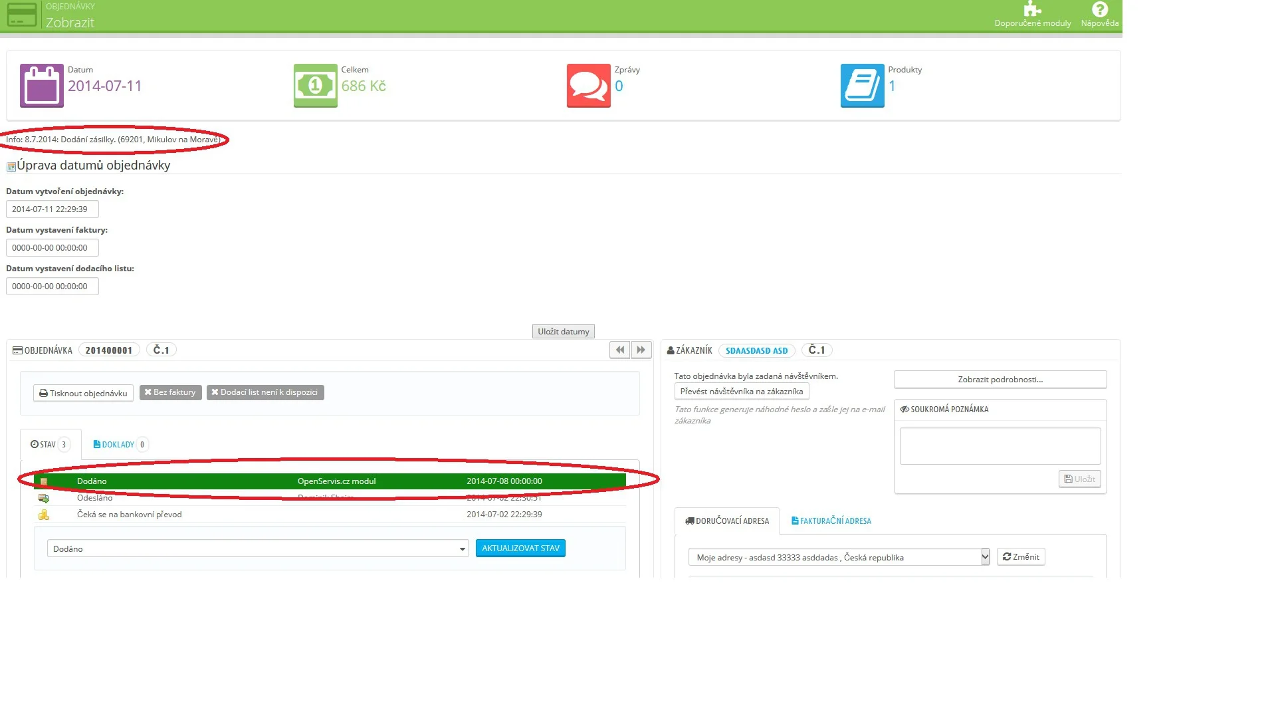Image resolution: width=1276 pixels, height=718 pixels.
Task: Go to next order arrow button
Action: (x=641, y=350)
